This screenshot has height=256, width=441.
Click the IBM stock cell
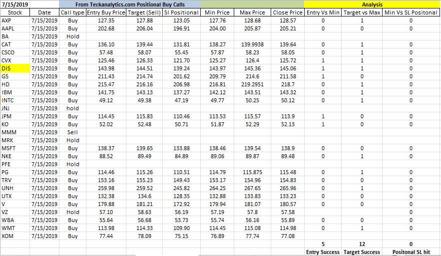coord(15,92)
